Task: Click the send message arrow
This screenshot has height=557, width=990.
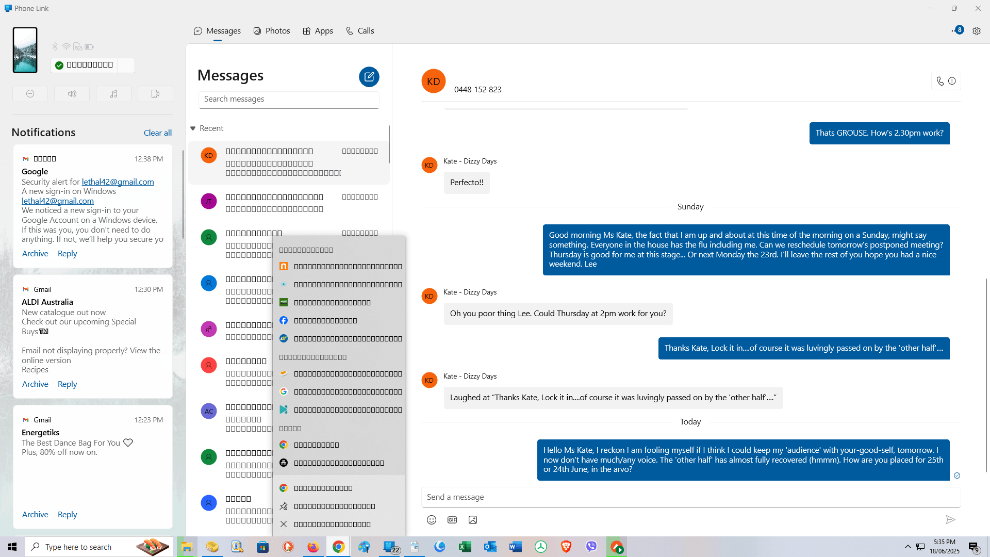Action: click(950, 519)
